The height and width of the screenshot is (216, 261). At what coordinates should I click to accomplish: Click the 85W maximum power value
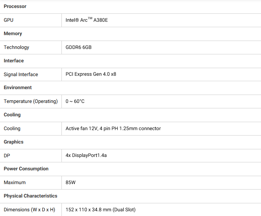(x=70, y=183)
